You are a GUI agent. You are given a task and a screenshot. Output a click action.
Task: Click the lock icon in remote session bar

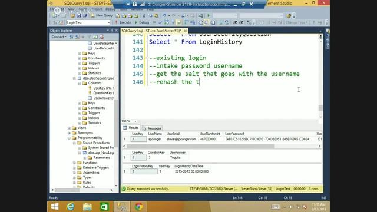[x=135, y=4]
